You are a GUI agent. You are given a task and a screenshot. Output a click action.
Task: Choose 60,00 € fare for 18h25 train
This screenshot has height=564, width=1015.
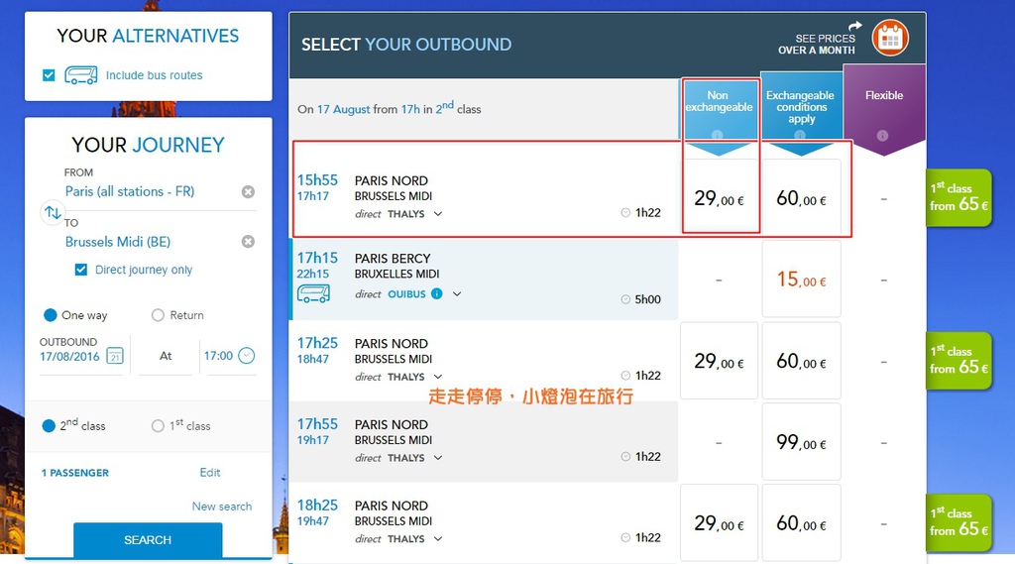[801, 522]
